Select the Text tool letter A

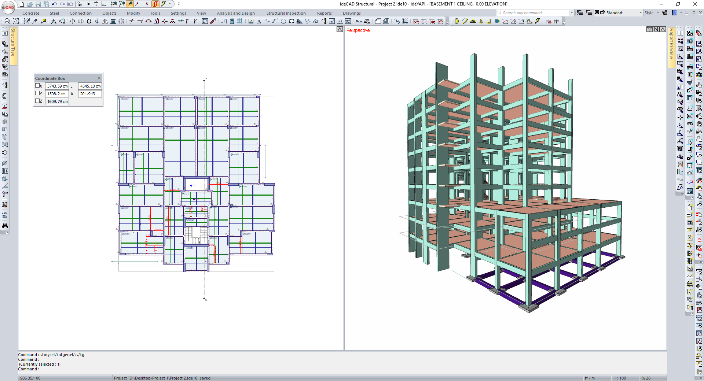259,21
